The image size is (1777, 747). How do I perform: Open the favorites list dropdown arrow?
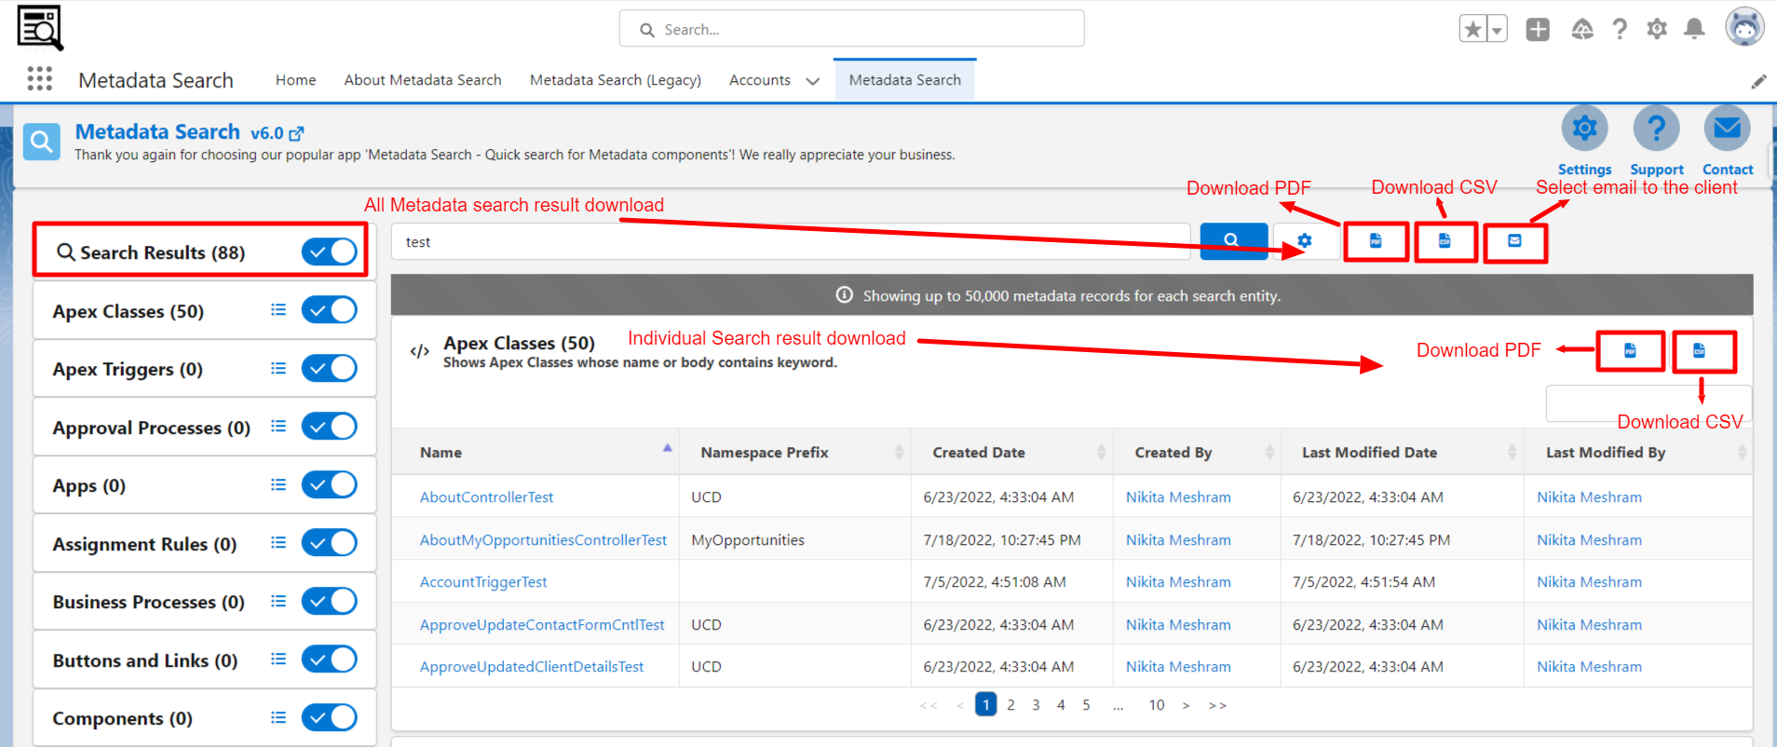click(x=1497, y=30)
